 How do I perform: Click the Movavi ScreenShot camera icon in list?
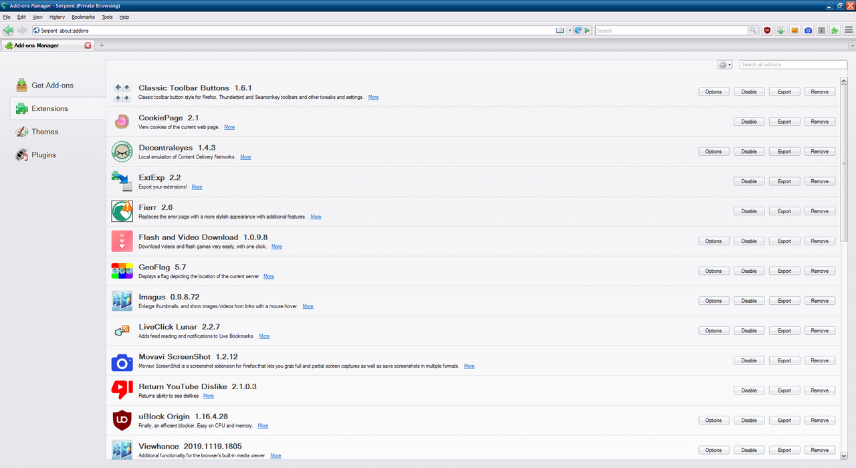coord(122,362)
